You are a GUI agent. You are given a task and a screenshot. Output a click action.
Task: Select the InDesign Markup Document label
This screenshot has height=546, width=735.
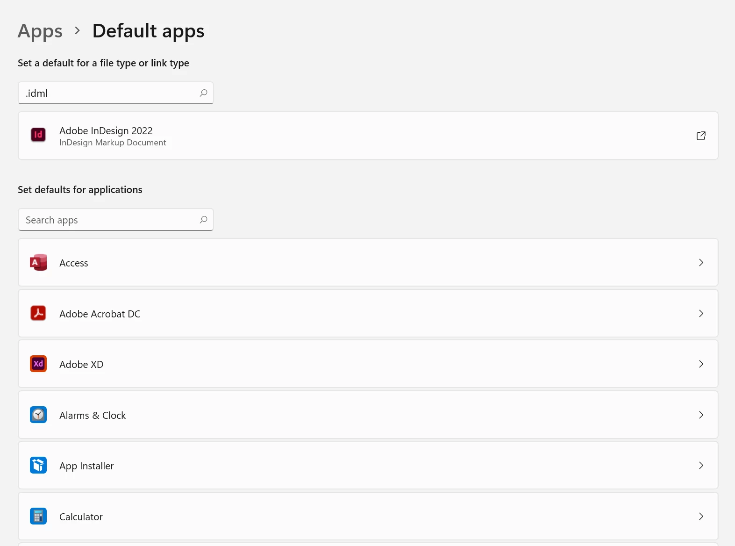[113, 143]
